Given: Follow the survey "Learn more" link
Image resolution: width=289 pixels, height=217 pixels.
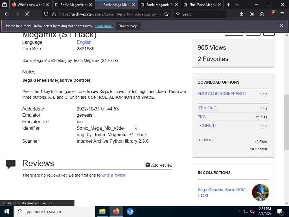Looking at the screenshot, I should point(104,26).
